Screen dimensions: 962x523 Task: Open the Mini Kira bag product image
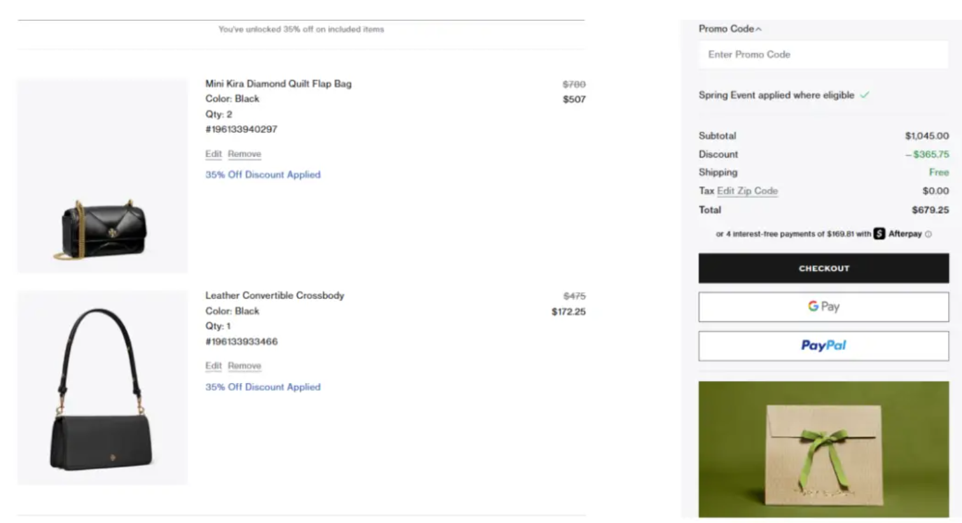tap(102, 176)
